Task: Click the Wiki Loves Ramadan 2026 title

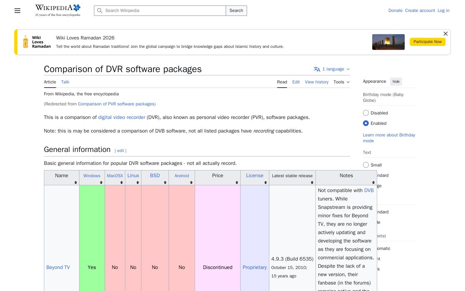Action: pos(85,38)
